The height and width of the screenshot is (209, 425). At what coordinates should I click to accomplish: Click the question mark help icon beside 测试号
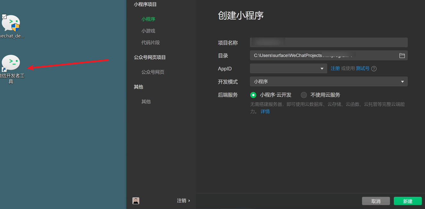374,69
